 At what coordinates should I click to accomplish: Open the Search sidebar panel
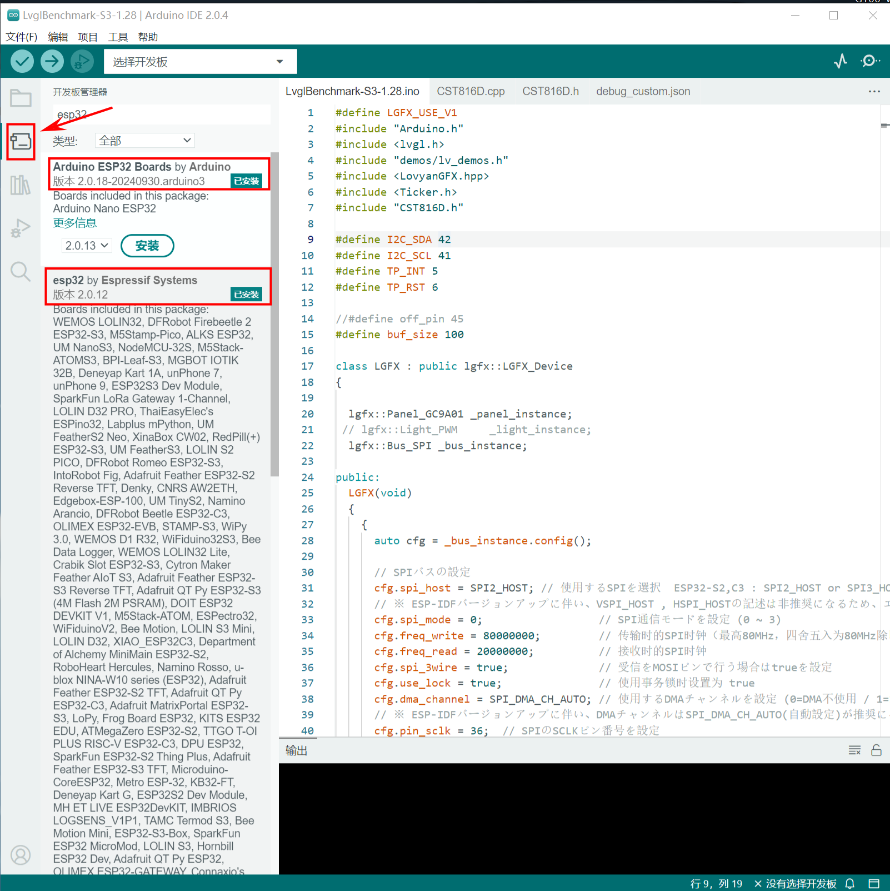click(x=21, y=272)
